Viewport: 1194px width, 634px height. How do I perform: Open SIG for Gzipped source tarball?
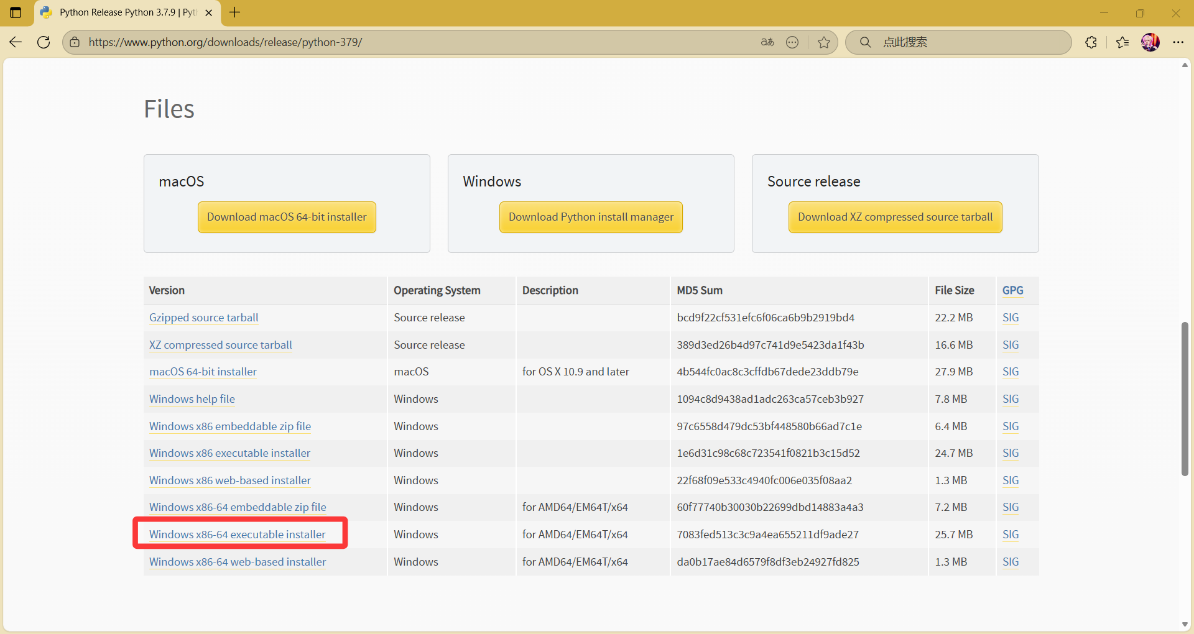point(1011,318)
